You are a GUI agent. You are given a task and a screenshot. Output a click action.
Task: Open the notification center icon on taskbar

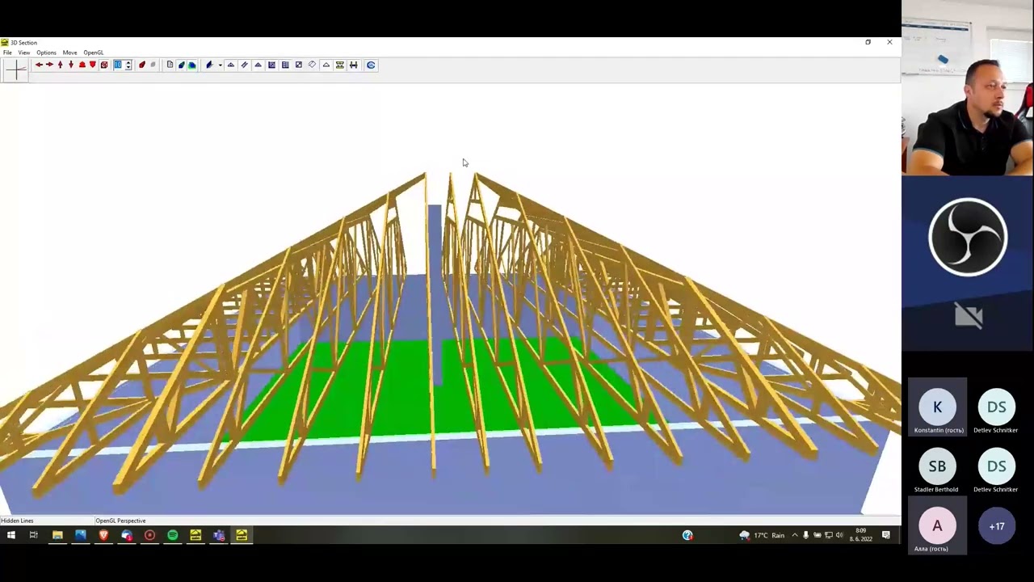[886, 535]
